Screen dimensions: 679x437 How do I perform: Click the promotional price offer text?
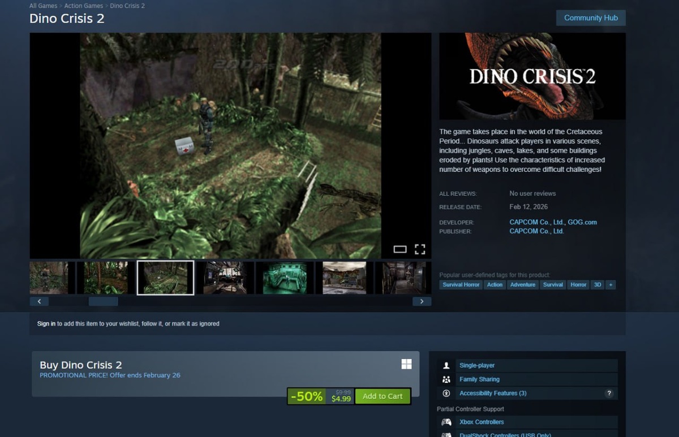click(110, 375)
